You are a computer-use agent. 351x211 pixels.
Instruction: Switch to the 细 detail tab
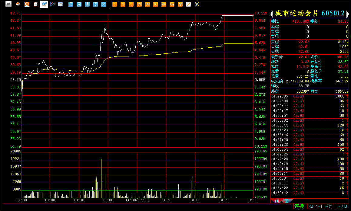[277, 201]
